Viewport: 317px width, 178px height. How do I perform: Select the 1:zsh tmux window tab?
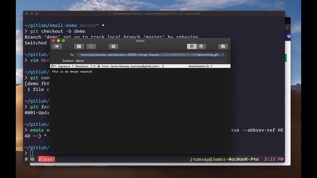47,159
